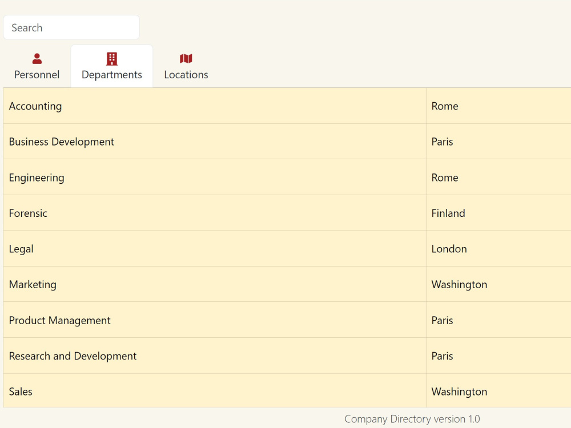Click Paris location in Product Management row
This screenshot has width=571, height=428.
(x=442, y=320)
